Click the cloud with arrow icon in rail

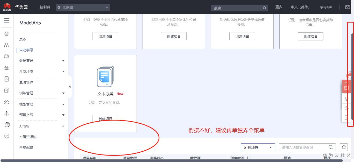coord(7,102)
